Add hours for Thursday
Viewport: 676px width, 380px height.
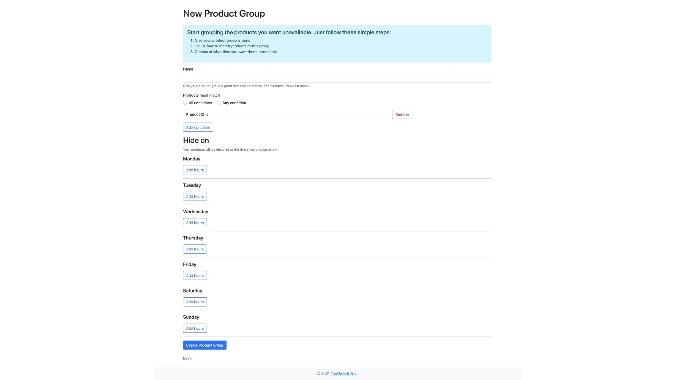point(195,249)
